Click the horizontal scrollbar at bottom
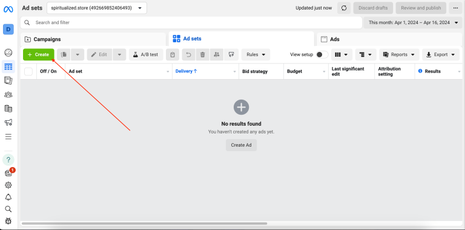465x230 pixels. [145, 223]
